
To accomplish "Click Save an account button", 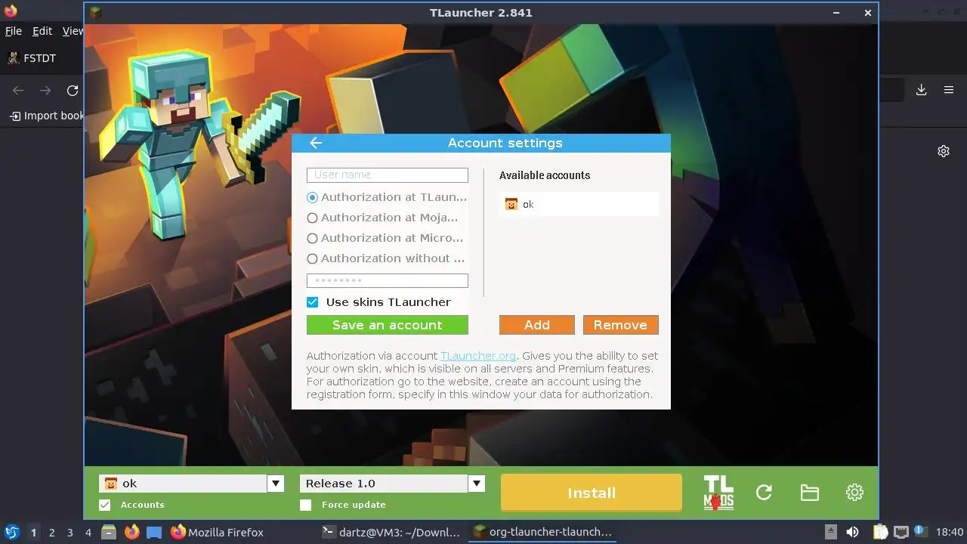I will click(x=388, y=325).
